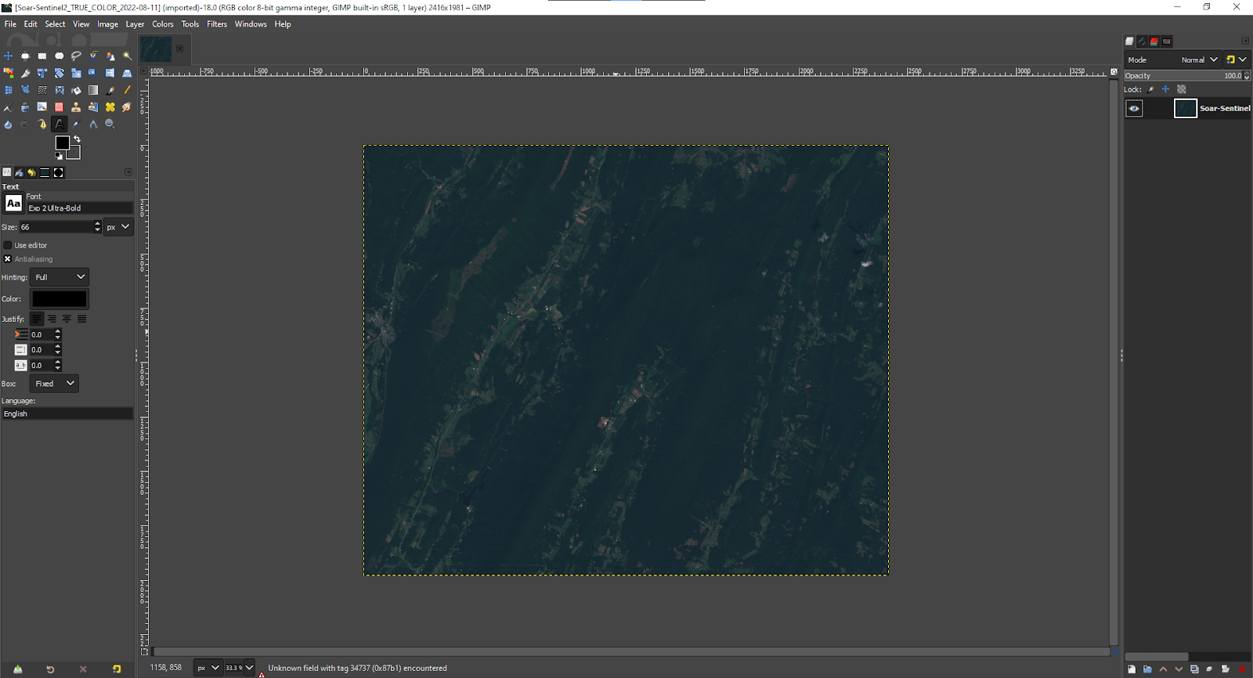The width and height of the screenshot is (1253, 678).
Task: Pick the Fuzzy Select magic wand tool
Action: coord(127,56)
